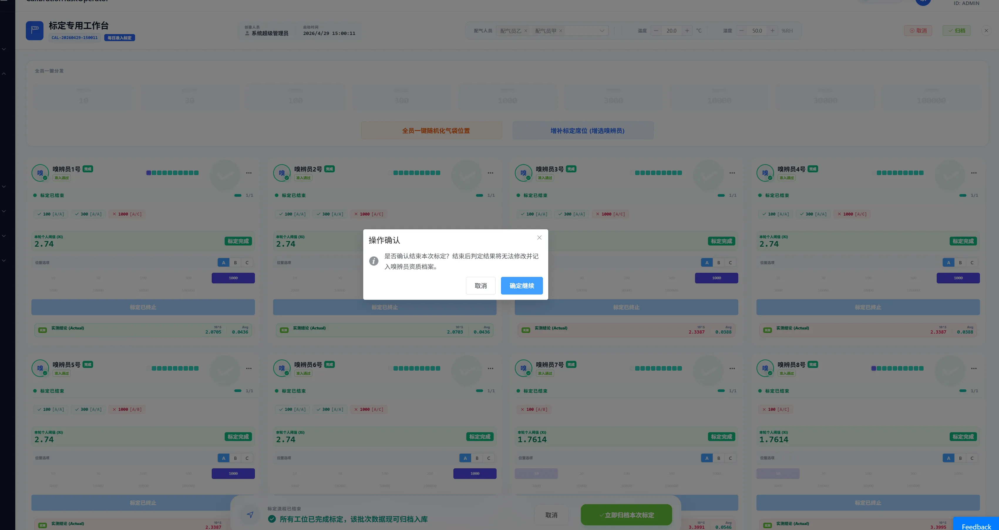Open more options menu for 嗅辨员4号

point(973,173)
